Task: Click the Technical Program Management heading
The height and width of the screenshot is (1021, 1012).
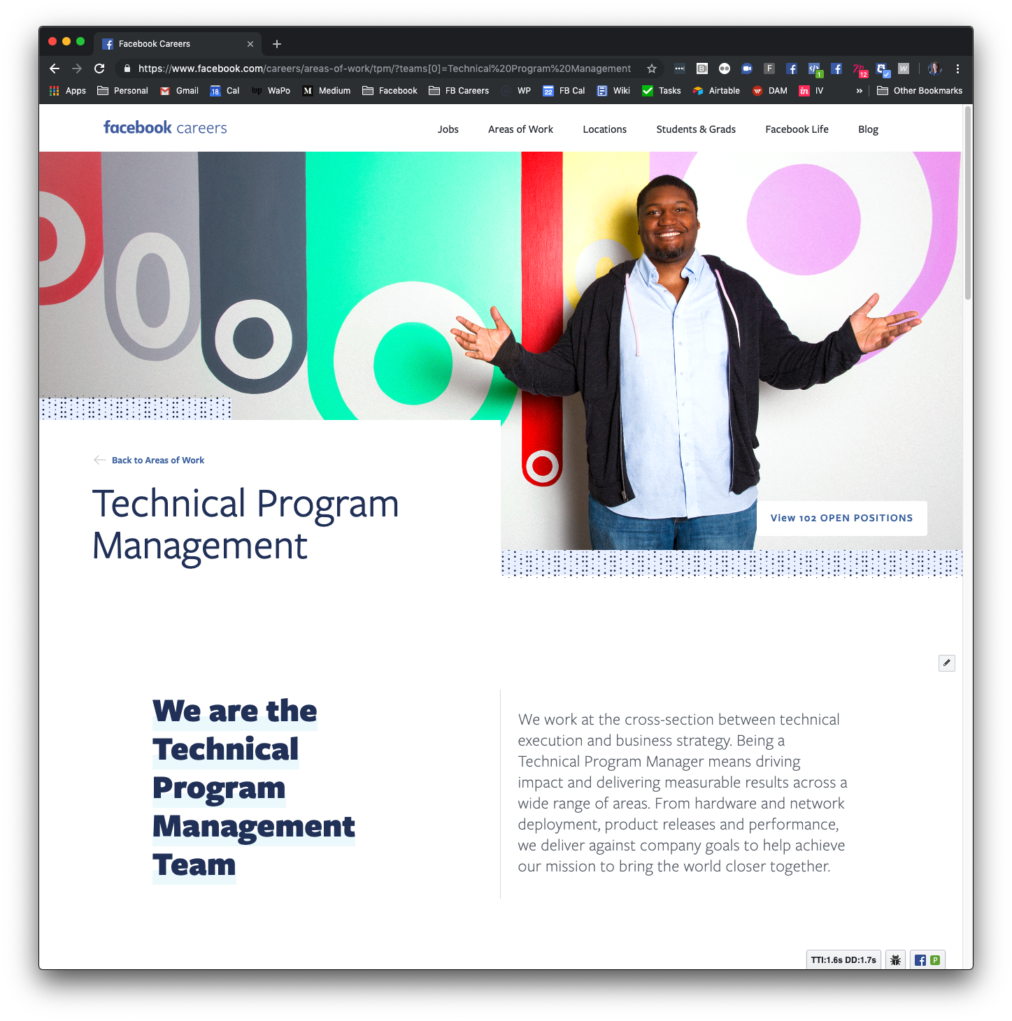Action: pos(245,525)
